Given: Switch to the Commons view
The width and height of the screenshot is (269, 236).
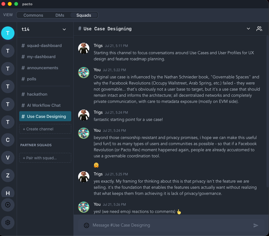Looking at the screenshot, I should 33,15.
